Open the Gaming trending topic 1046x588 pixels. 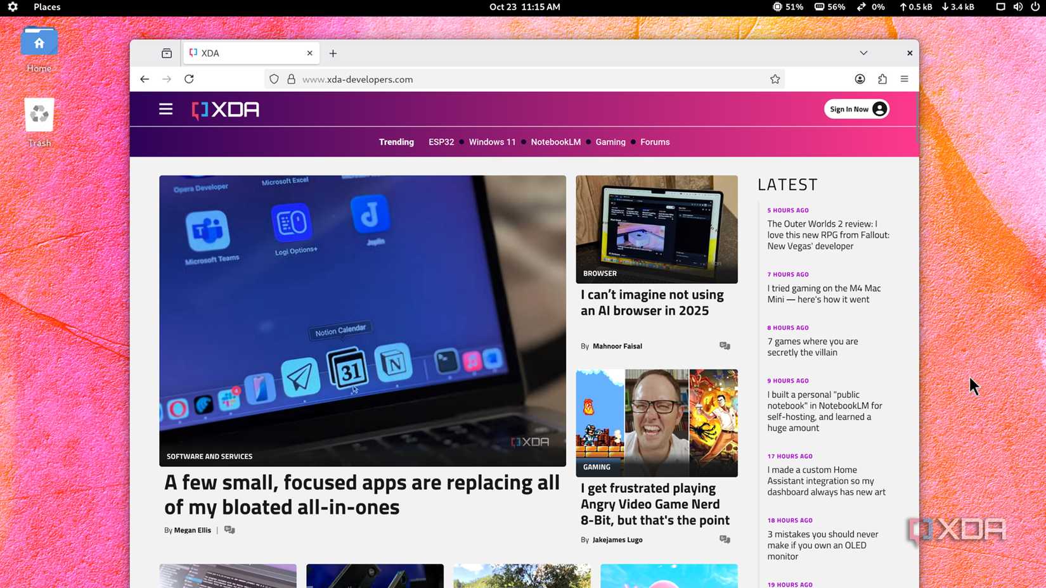pos(610,142)
